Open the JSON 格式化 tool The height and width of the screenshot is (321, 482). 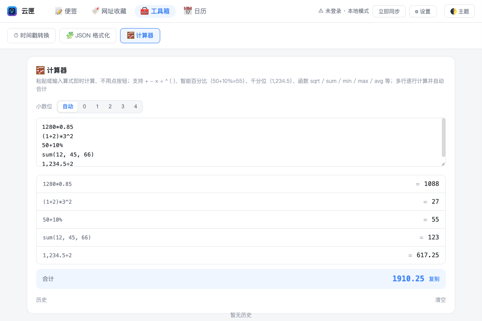tap(88, 36)
